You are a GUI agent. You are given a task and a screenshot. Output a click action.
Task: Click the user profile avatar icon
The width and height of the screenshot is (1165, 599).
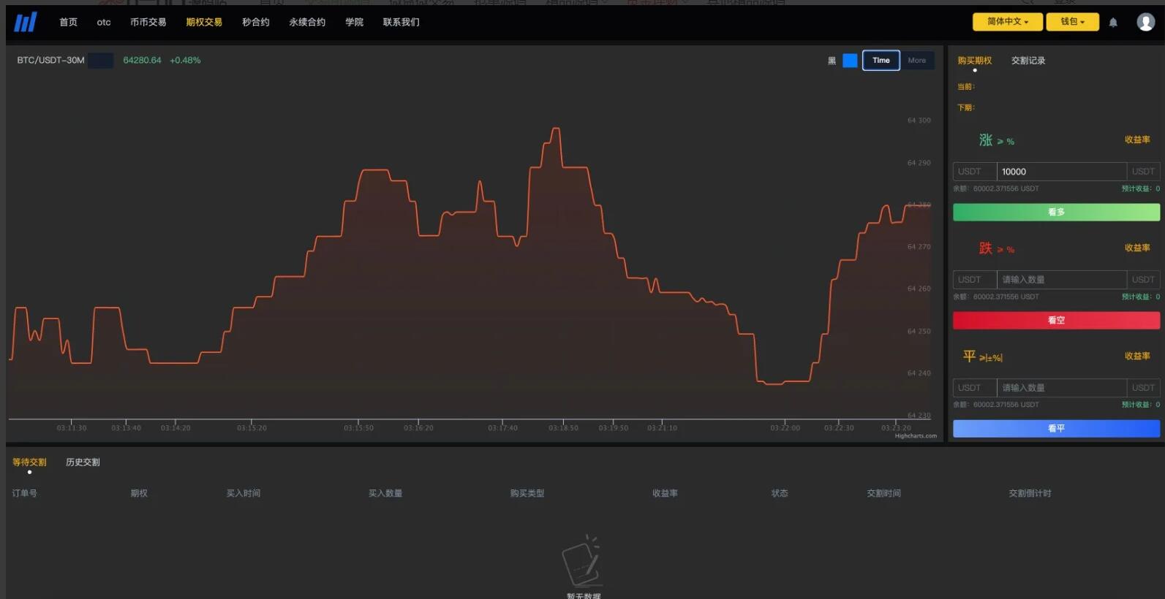1145,22
